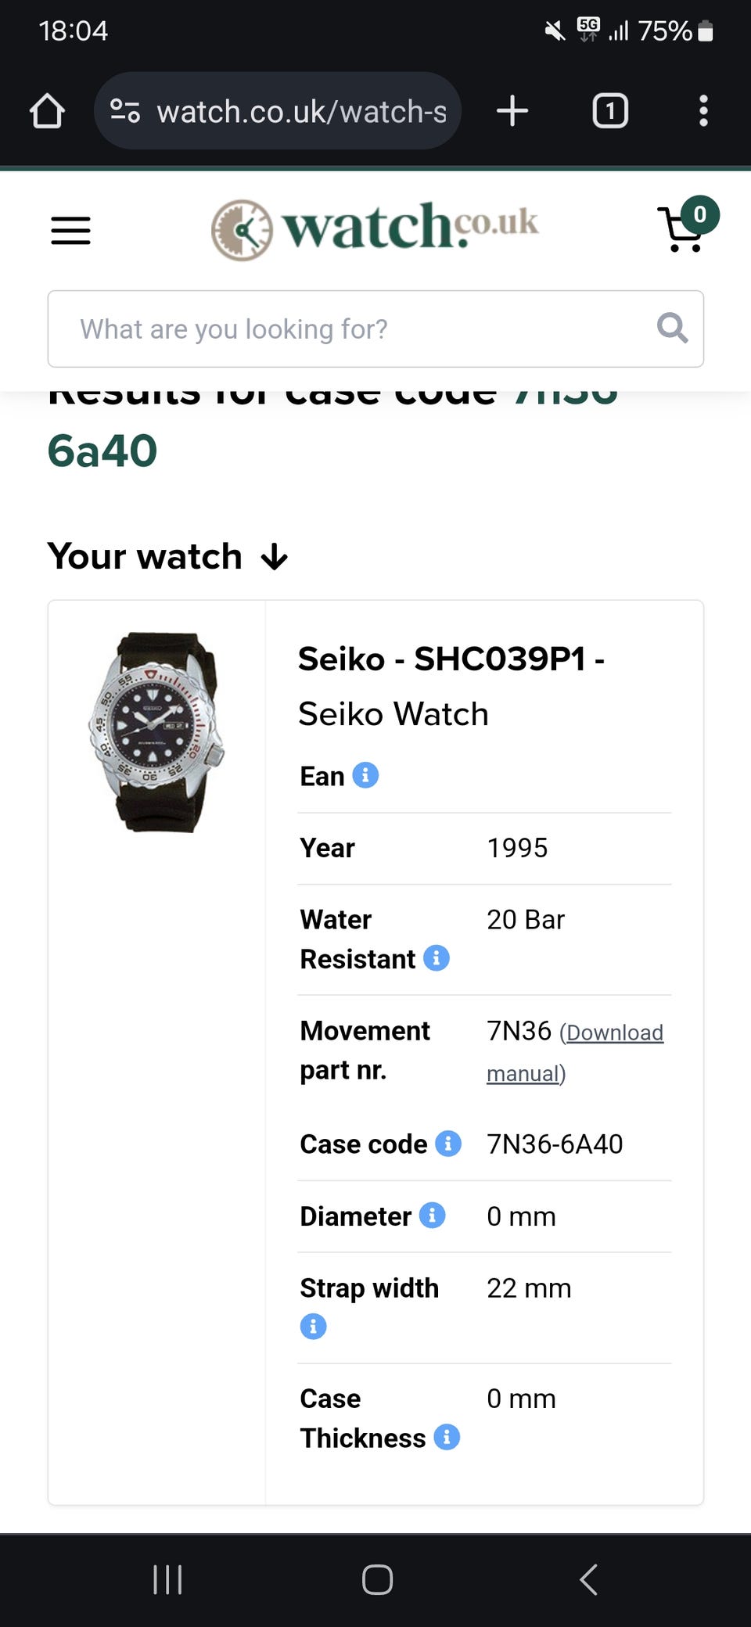Show info about Water Resistant

pos(437,957)
